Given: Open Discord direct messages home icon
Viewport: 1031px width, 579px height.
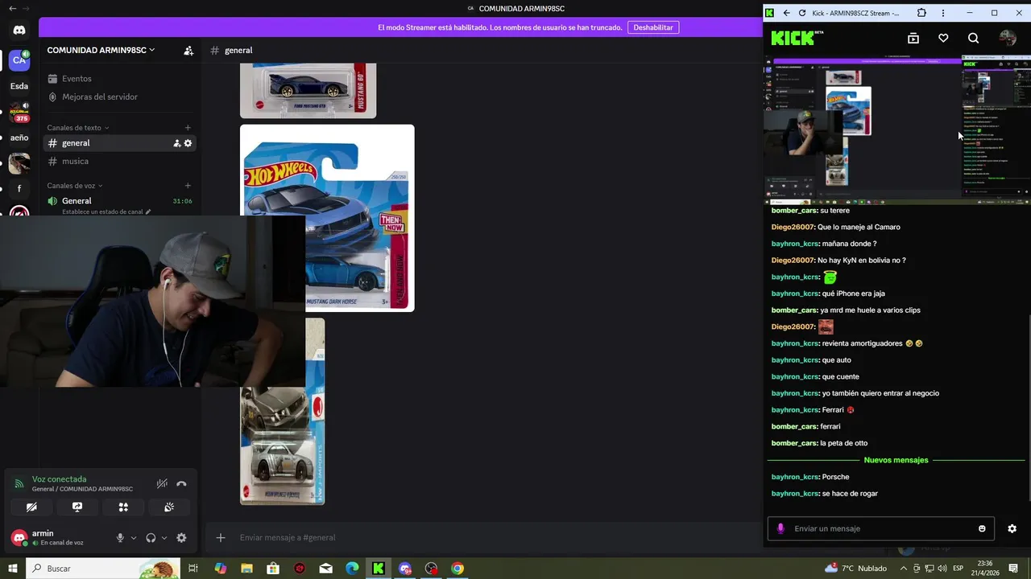Looking at the screenshot, I should click(x=19, y=31).
